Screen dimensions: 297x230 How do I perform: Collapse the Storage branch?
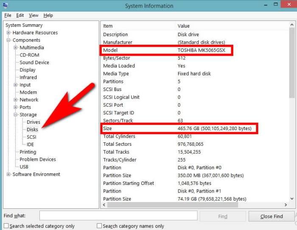pyautogui.click(x=16, y=115)
